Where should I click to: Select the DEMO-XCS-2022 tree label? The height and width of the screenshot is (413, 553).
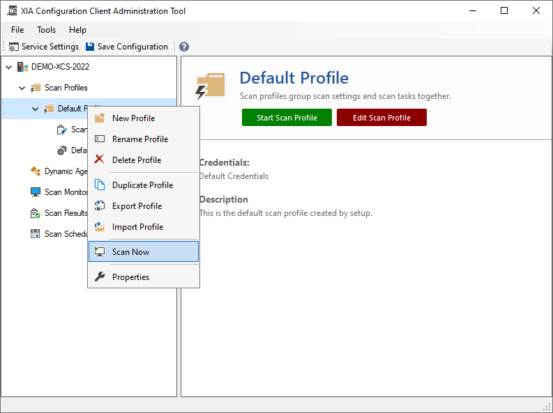(60, 67)
